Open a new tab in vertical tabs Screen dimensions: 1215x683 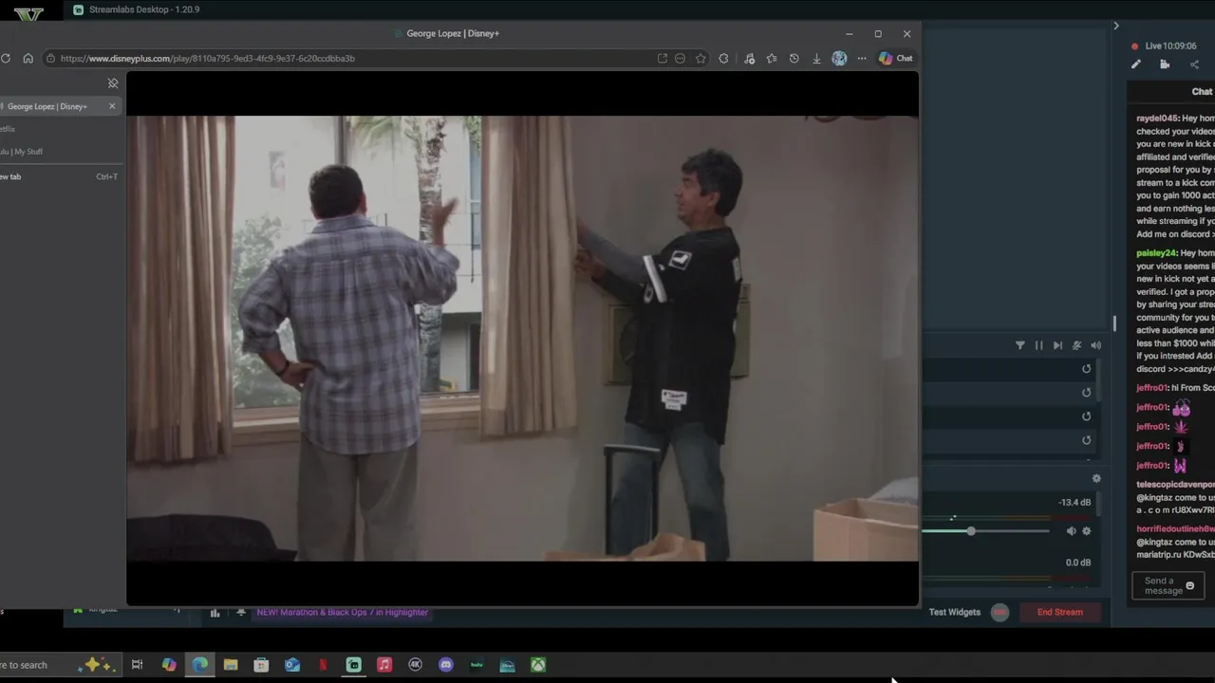tap(57, 176)
